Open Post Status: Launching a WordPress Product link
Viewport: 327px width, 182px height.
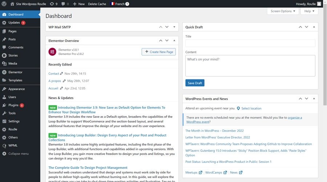pyautogui.click(x=229, y=162)
